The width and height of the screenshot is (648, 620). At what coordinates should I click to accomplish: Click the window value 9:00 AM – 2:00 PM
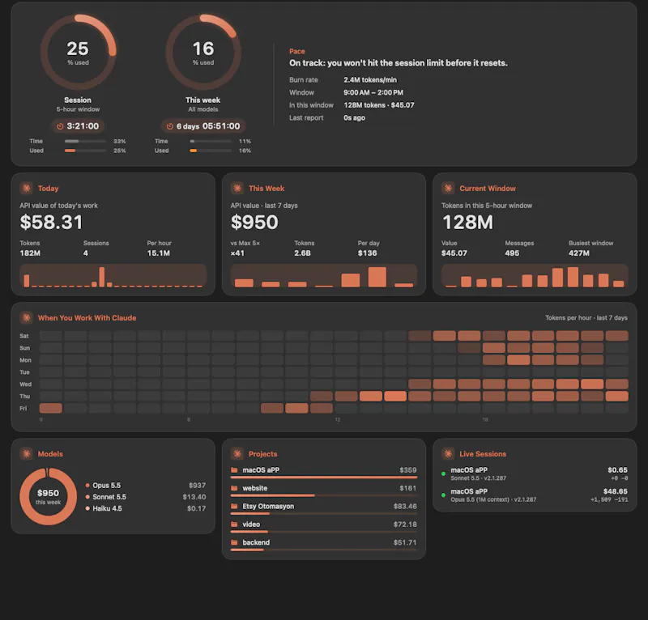coord(373,92)
